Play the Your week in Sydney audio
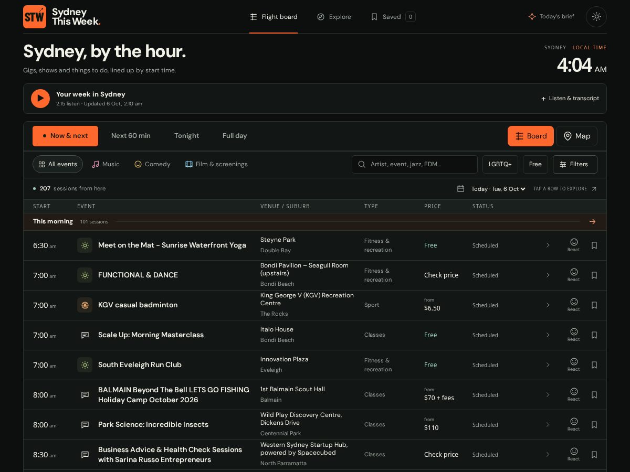This screenshot has height=472, width=630. pos(40,99)
